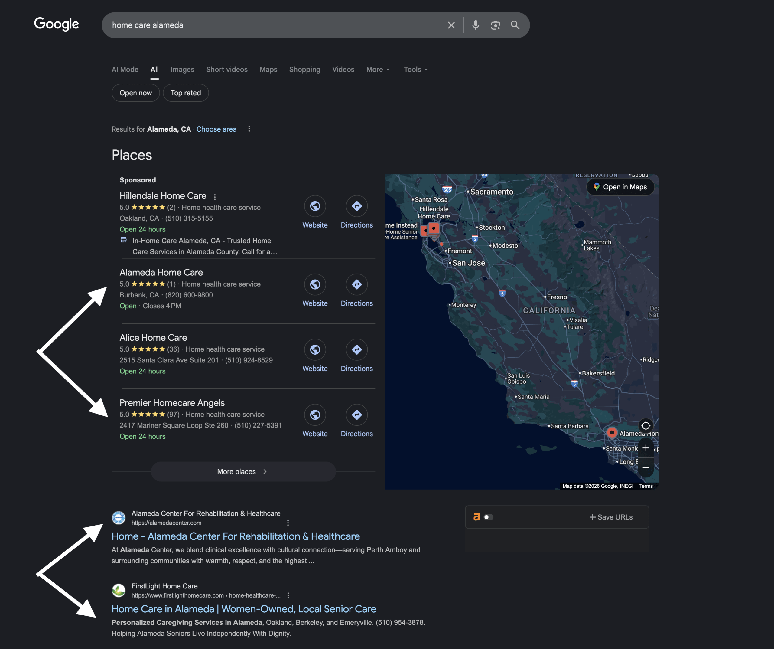
Task: Switch to the Images tab
Action: pyautogui.click(x=182, y=69)
